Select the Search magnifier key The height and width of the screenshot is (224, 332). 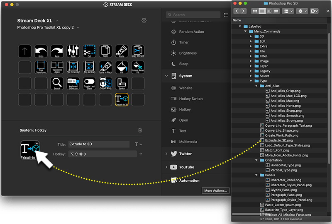pyautogui.click(x=57, y=83)
